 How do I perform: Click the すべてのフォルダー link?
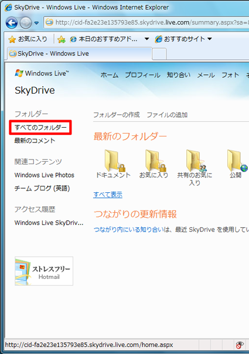coord(40,127)
